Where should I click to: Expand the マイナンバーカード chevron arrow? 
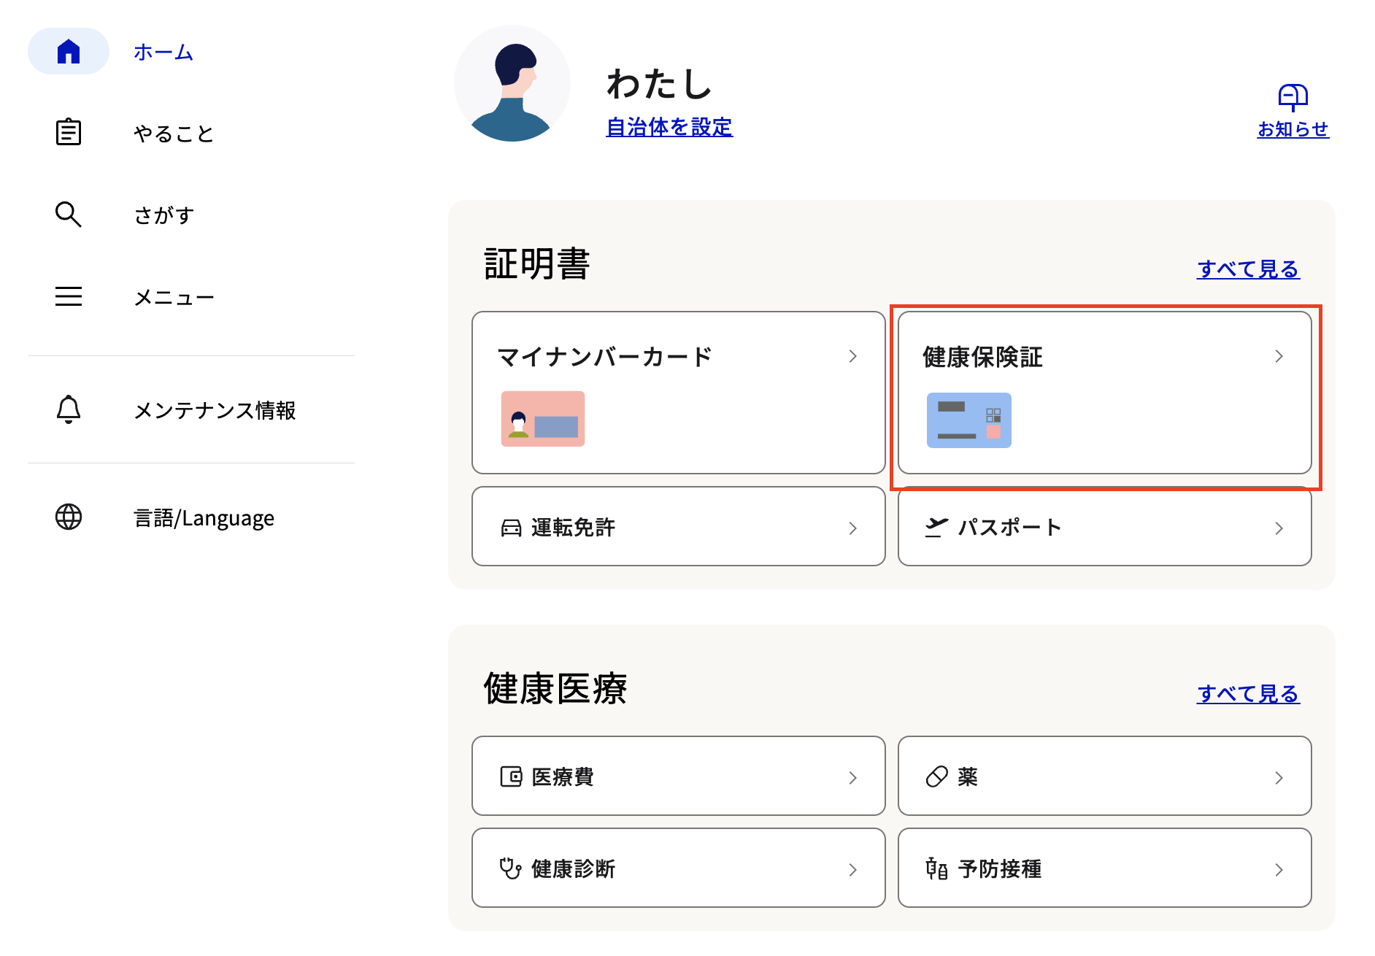point(852,356)
